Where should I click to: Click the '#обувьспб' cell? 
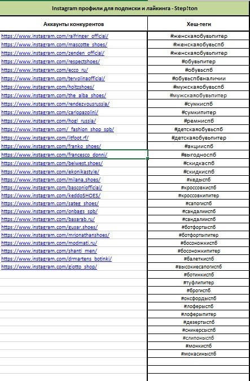point(199,70)
